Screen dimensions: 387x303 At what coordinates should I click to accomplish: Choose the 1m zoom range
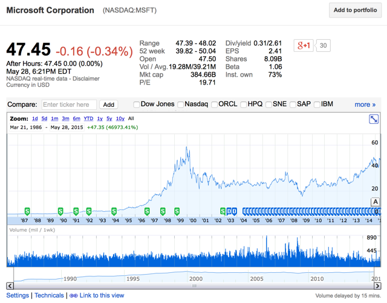point(54,119)
